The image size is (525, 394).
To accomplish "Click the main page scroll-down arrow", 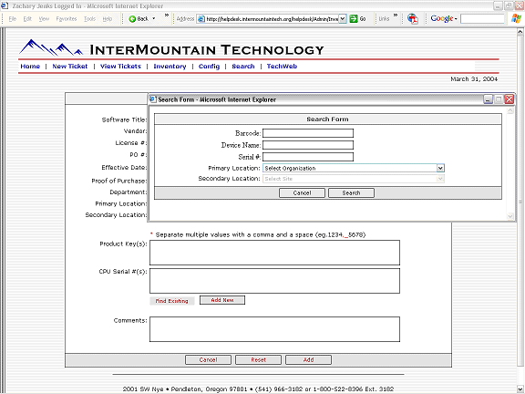I will [520, 389].
